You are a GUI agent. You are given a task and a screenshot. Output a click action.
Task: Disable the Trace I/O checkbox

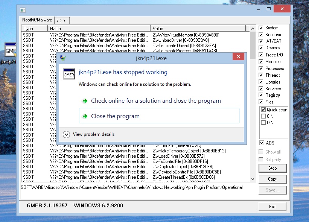pyautogui.click(x=261, y=55)
